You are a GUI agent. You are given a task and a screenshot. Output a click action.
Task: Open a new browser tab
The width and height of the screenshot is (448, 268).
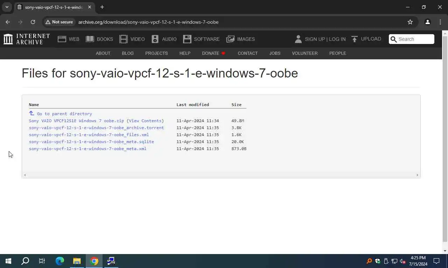[102, 7]
